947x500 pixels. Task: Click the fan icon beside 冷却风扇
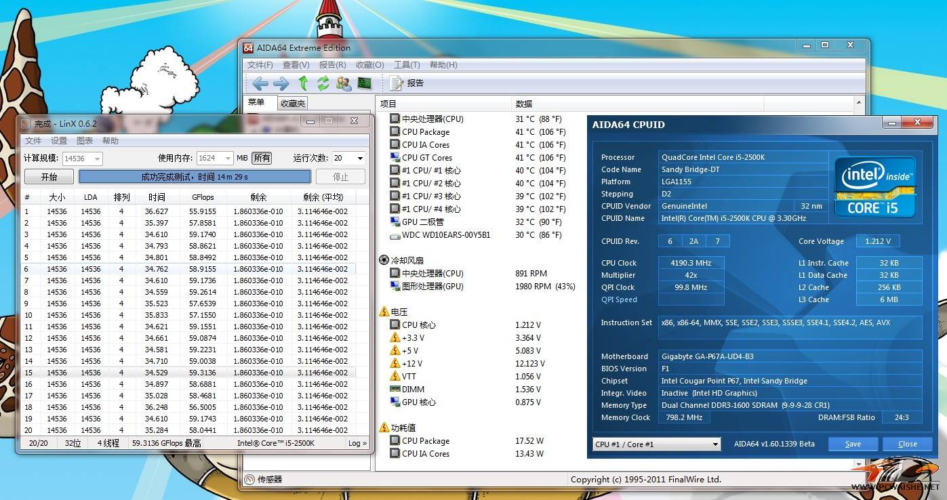(x=384, y=261)
